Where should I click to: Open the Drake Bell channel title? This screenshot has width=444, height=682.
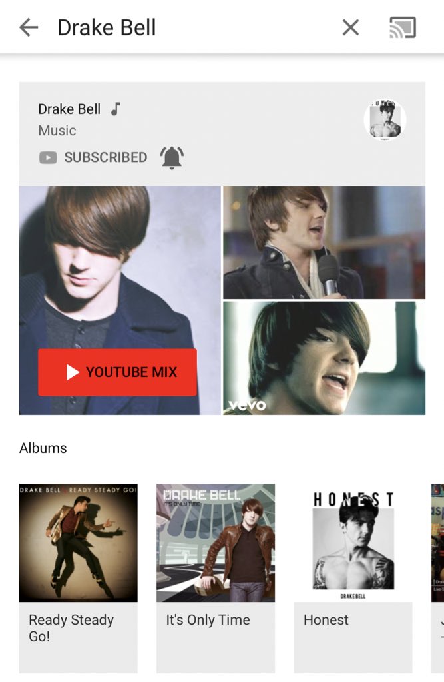pos(69,109)
